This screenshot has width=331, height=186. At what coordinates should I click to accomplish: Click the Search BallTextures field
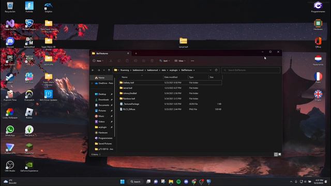pos(251,70)
